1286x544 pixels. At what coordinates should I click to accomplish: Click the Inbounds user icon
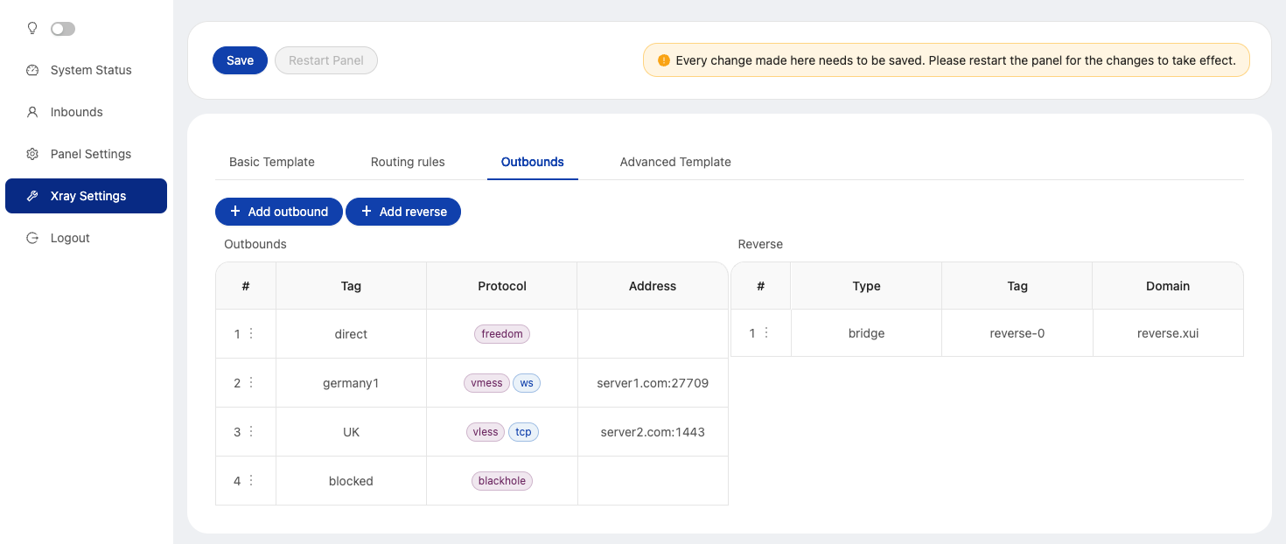(x=32, y=112)
